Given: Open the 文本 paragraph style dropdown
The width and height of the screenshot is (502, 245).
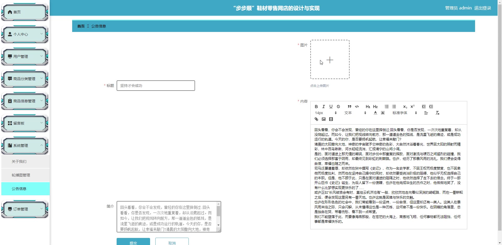Looking at the screenshot, I should [x=355, y=113].
